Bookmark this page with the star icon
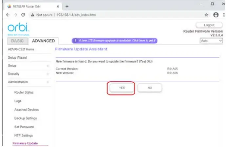 coord(206,15)
